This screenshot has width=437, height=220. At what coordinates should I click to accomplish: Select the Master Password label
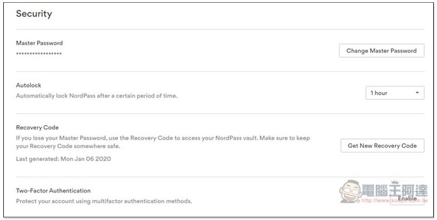[x=39, y=43]
